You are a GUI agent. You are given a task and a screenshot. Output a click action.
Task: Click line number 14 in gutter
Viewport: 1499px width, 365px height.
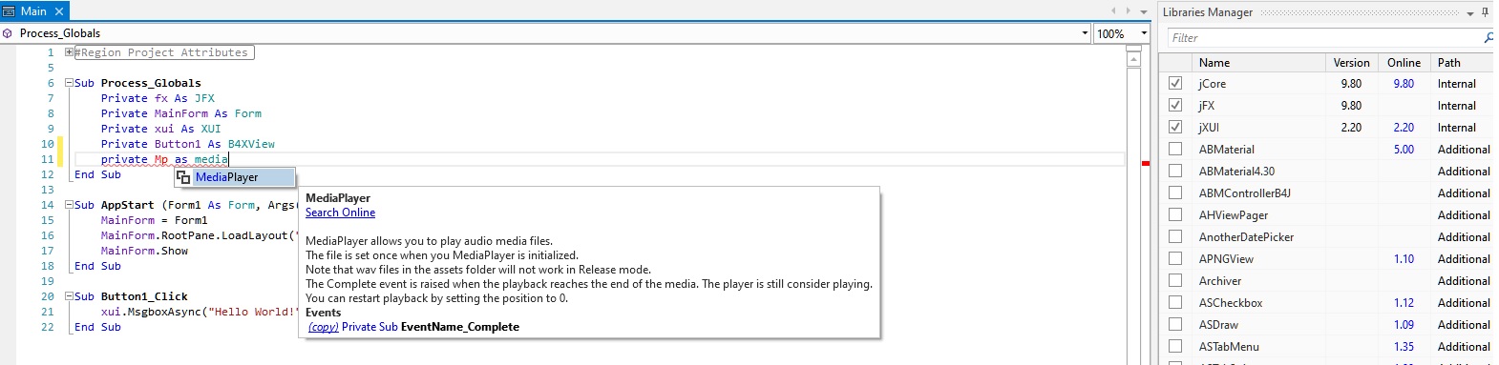pos(48,205)
